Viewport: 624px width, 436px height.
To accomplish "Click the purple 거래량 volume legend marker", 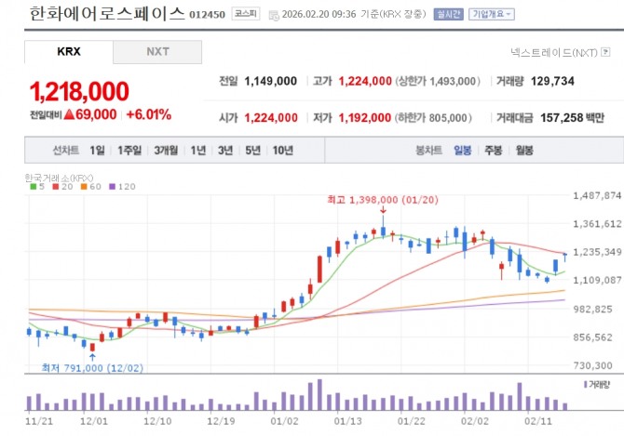I will click(586, 384).
